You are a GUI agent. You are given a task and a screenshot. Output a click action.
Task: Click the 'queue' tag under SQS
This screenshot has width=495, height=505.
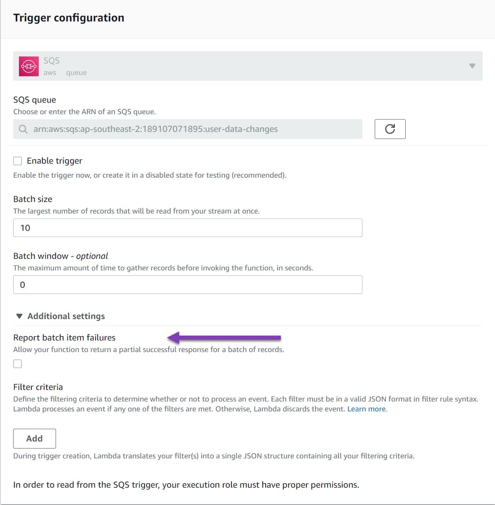76,73
